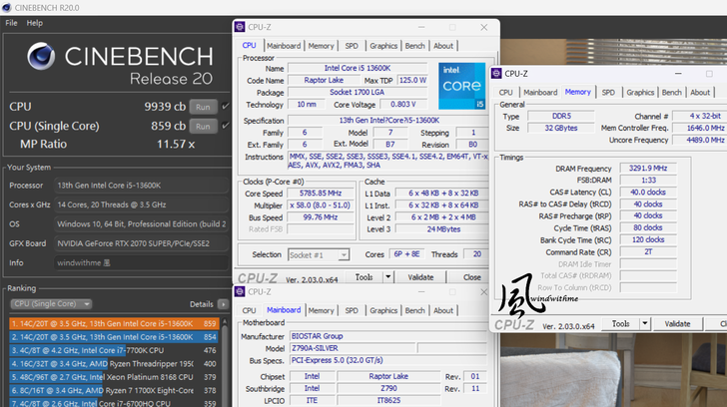Screen dimensions: 727x407
Task: Switch to Graphics tab in processor CPU-Z window
Action: [x=383, y=46]
